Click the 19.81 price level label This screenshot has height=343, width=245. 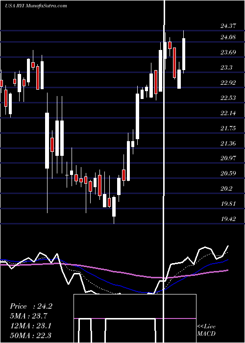228,204
